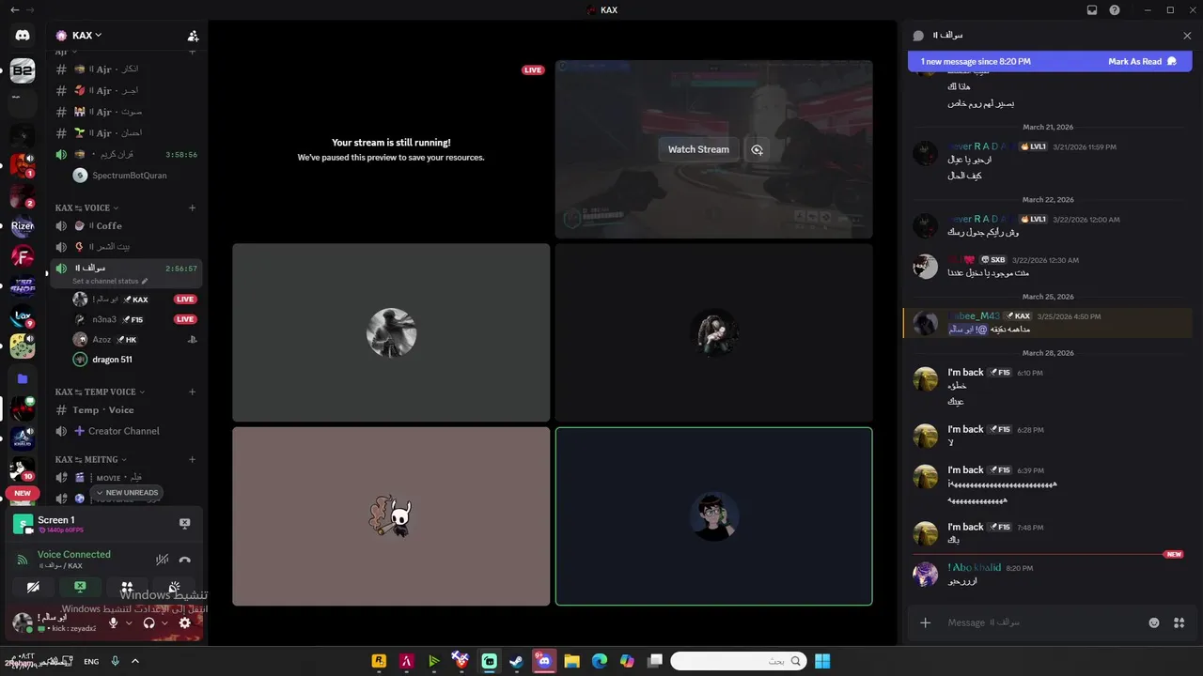This screenshot has width=1203, height=676.
Task: Collapse KAX TEMP VOICE category
Action: (101, 392)
